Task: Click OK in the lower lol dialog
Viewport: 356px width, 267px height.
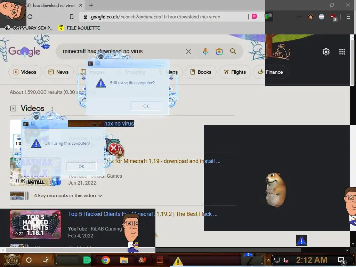Action: pyautogui.click(x=81, y=167)
